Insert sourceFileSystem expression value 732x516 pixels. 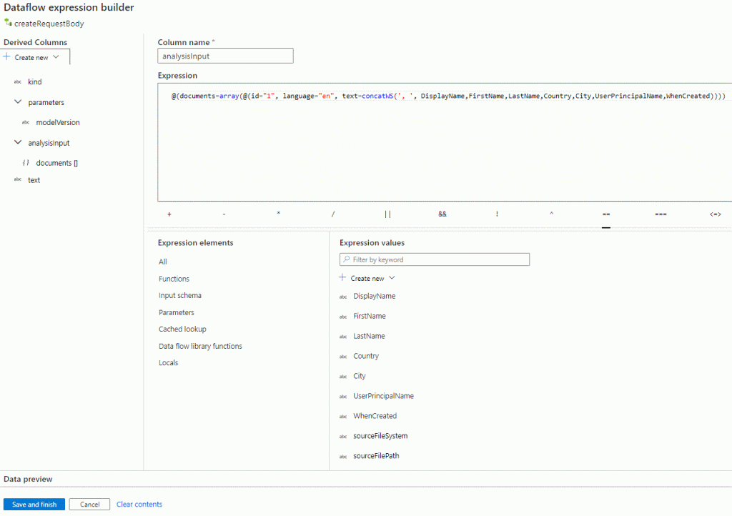[x=380, y=436]
